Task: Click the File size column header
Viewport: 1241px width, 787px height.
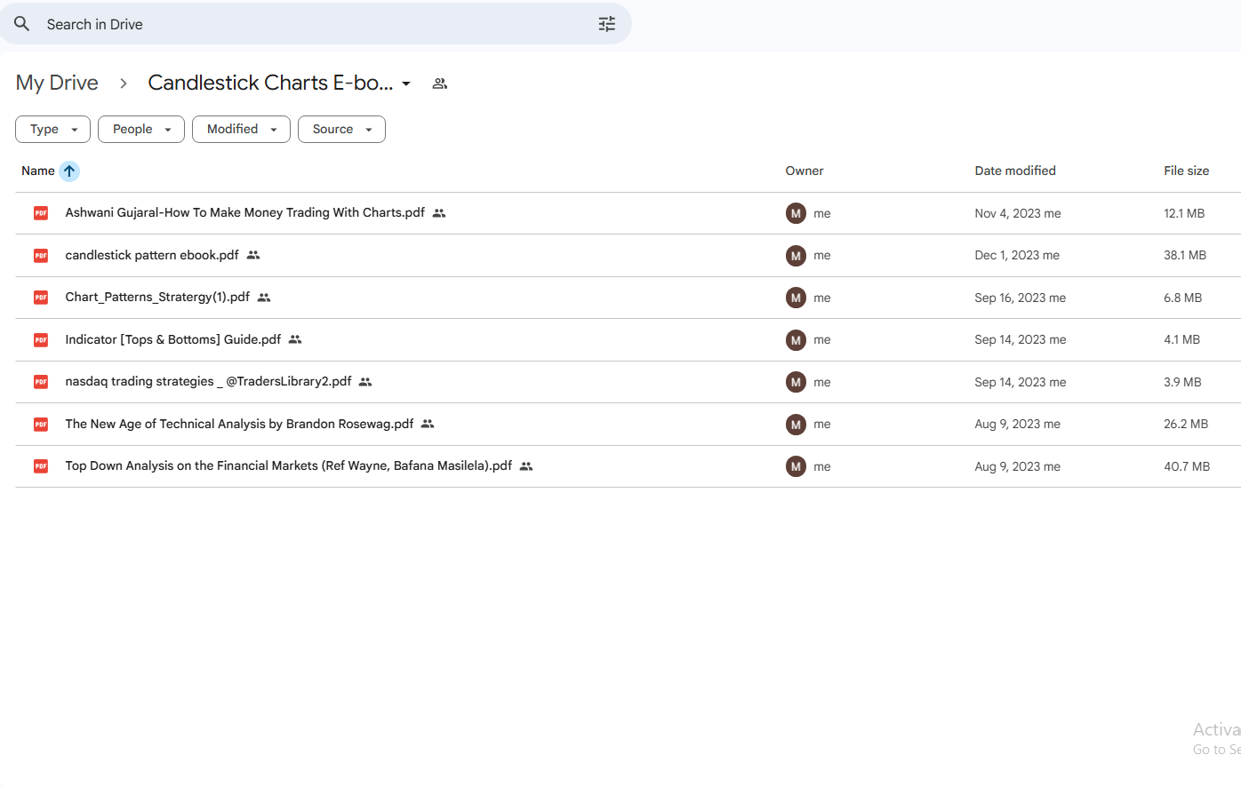Action: click(x=1186, y=171)
